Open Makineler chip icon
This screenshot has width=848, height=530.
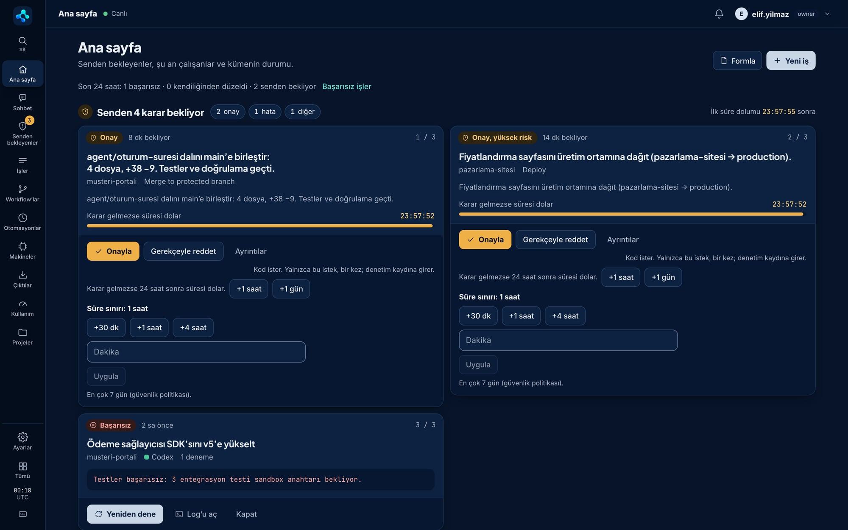tap(22, 246)
